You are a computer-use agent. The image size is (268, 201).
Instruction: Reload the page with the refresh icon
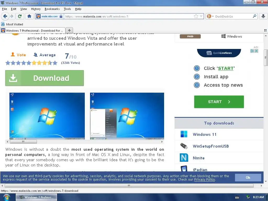click(20, 16)
